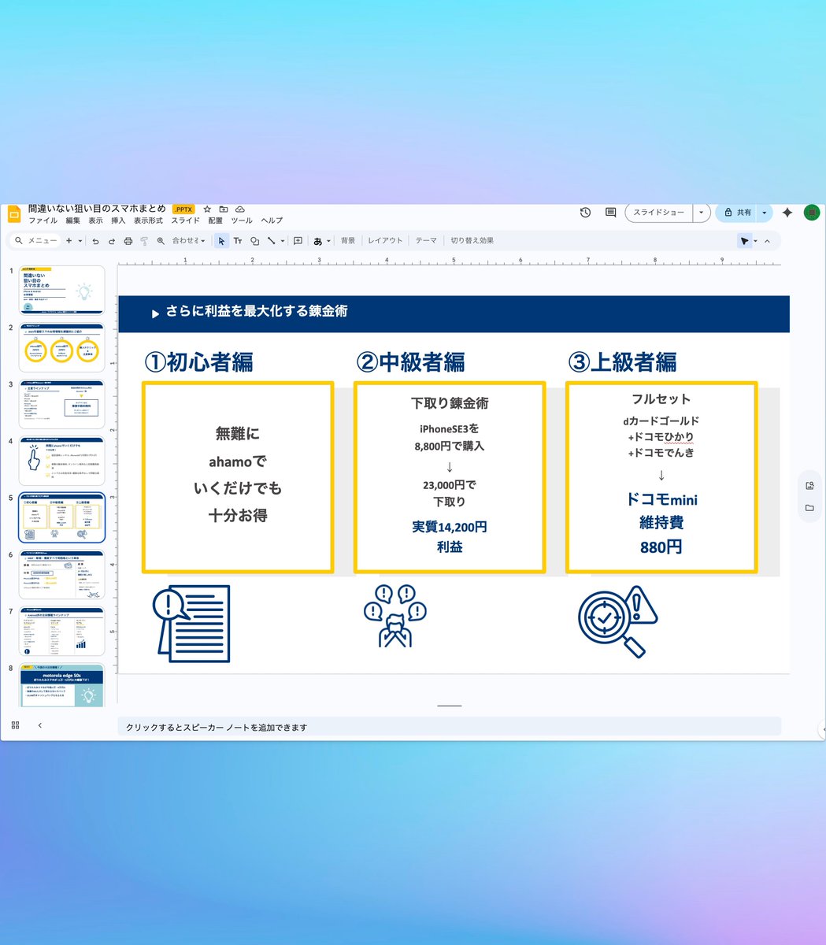Click the move-to-folder icon beside the title
The height and width of the screenshot is (945, 826).
coord(224,209)
